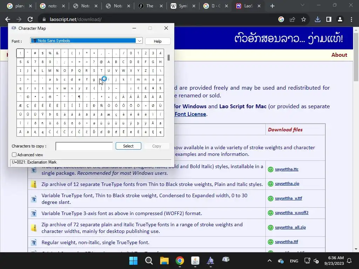Select the ß sharp s cell
Screen dimensions: 359x269
(x=57, y=114)
